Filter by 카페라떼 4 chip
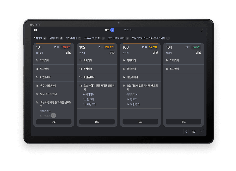 [40, 38]
